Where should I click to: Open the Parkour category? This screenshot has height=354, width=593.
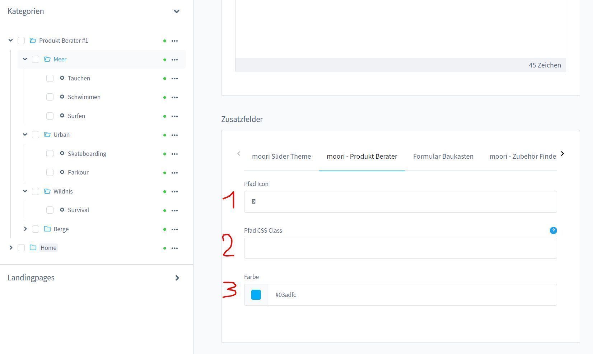coord(78,172)
